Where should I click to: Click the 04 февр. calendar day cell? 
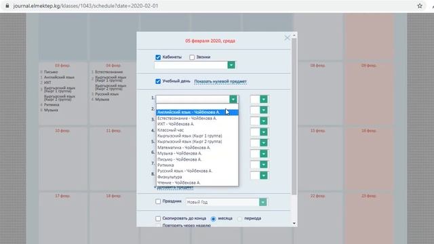[x=114, y=94]
